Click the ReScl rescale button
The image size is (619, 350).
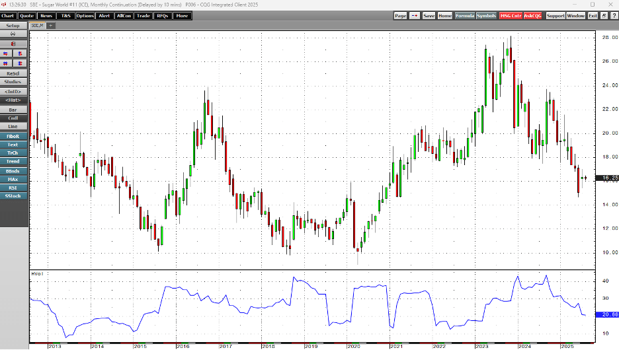point(13,73)
